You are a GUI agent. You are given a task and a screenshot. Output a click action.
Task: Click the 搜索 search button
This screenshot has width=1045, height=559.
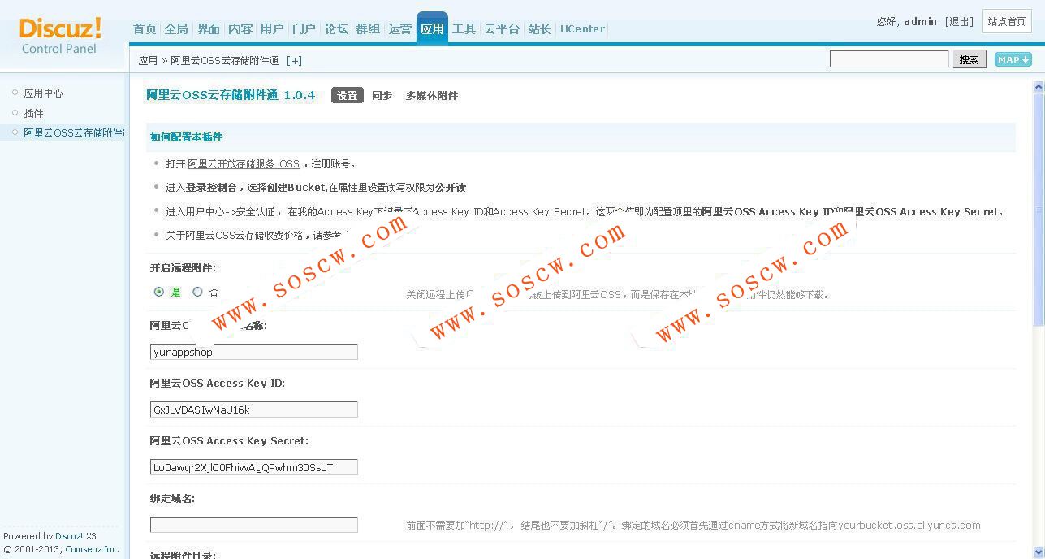(x=969, y=59)
